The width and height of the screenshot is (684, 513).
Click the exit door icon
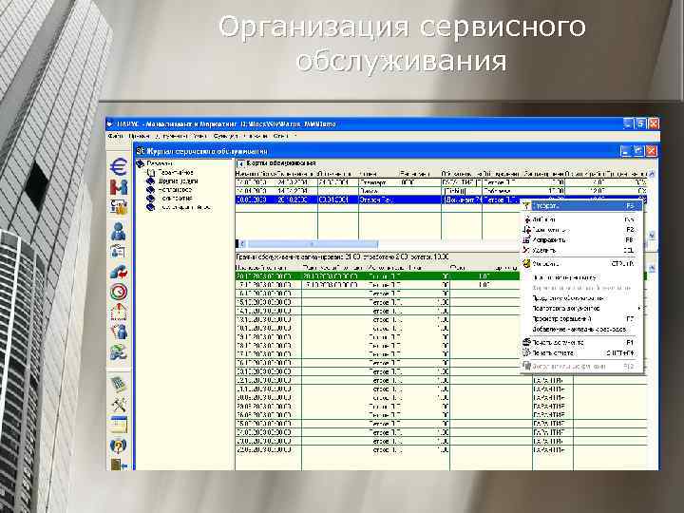tap(118, 465)
